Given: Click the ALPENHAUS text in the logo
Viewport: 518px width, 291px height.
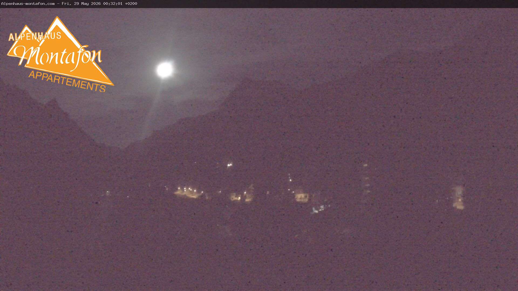Looking at the screenshot, I should (35, 36).
